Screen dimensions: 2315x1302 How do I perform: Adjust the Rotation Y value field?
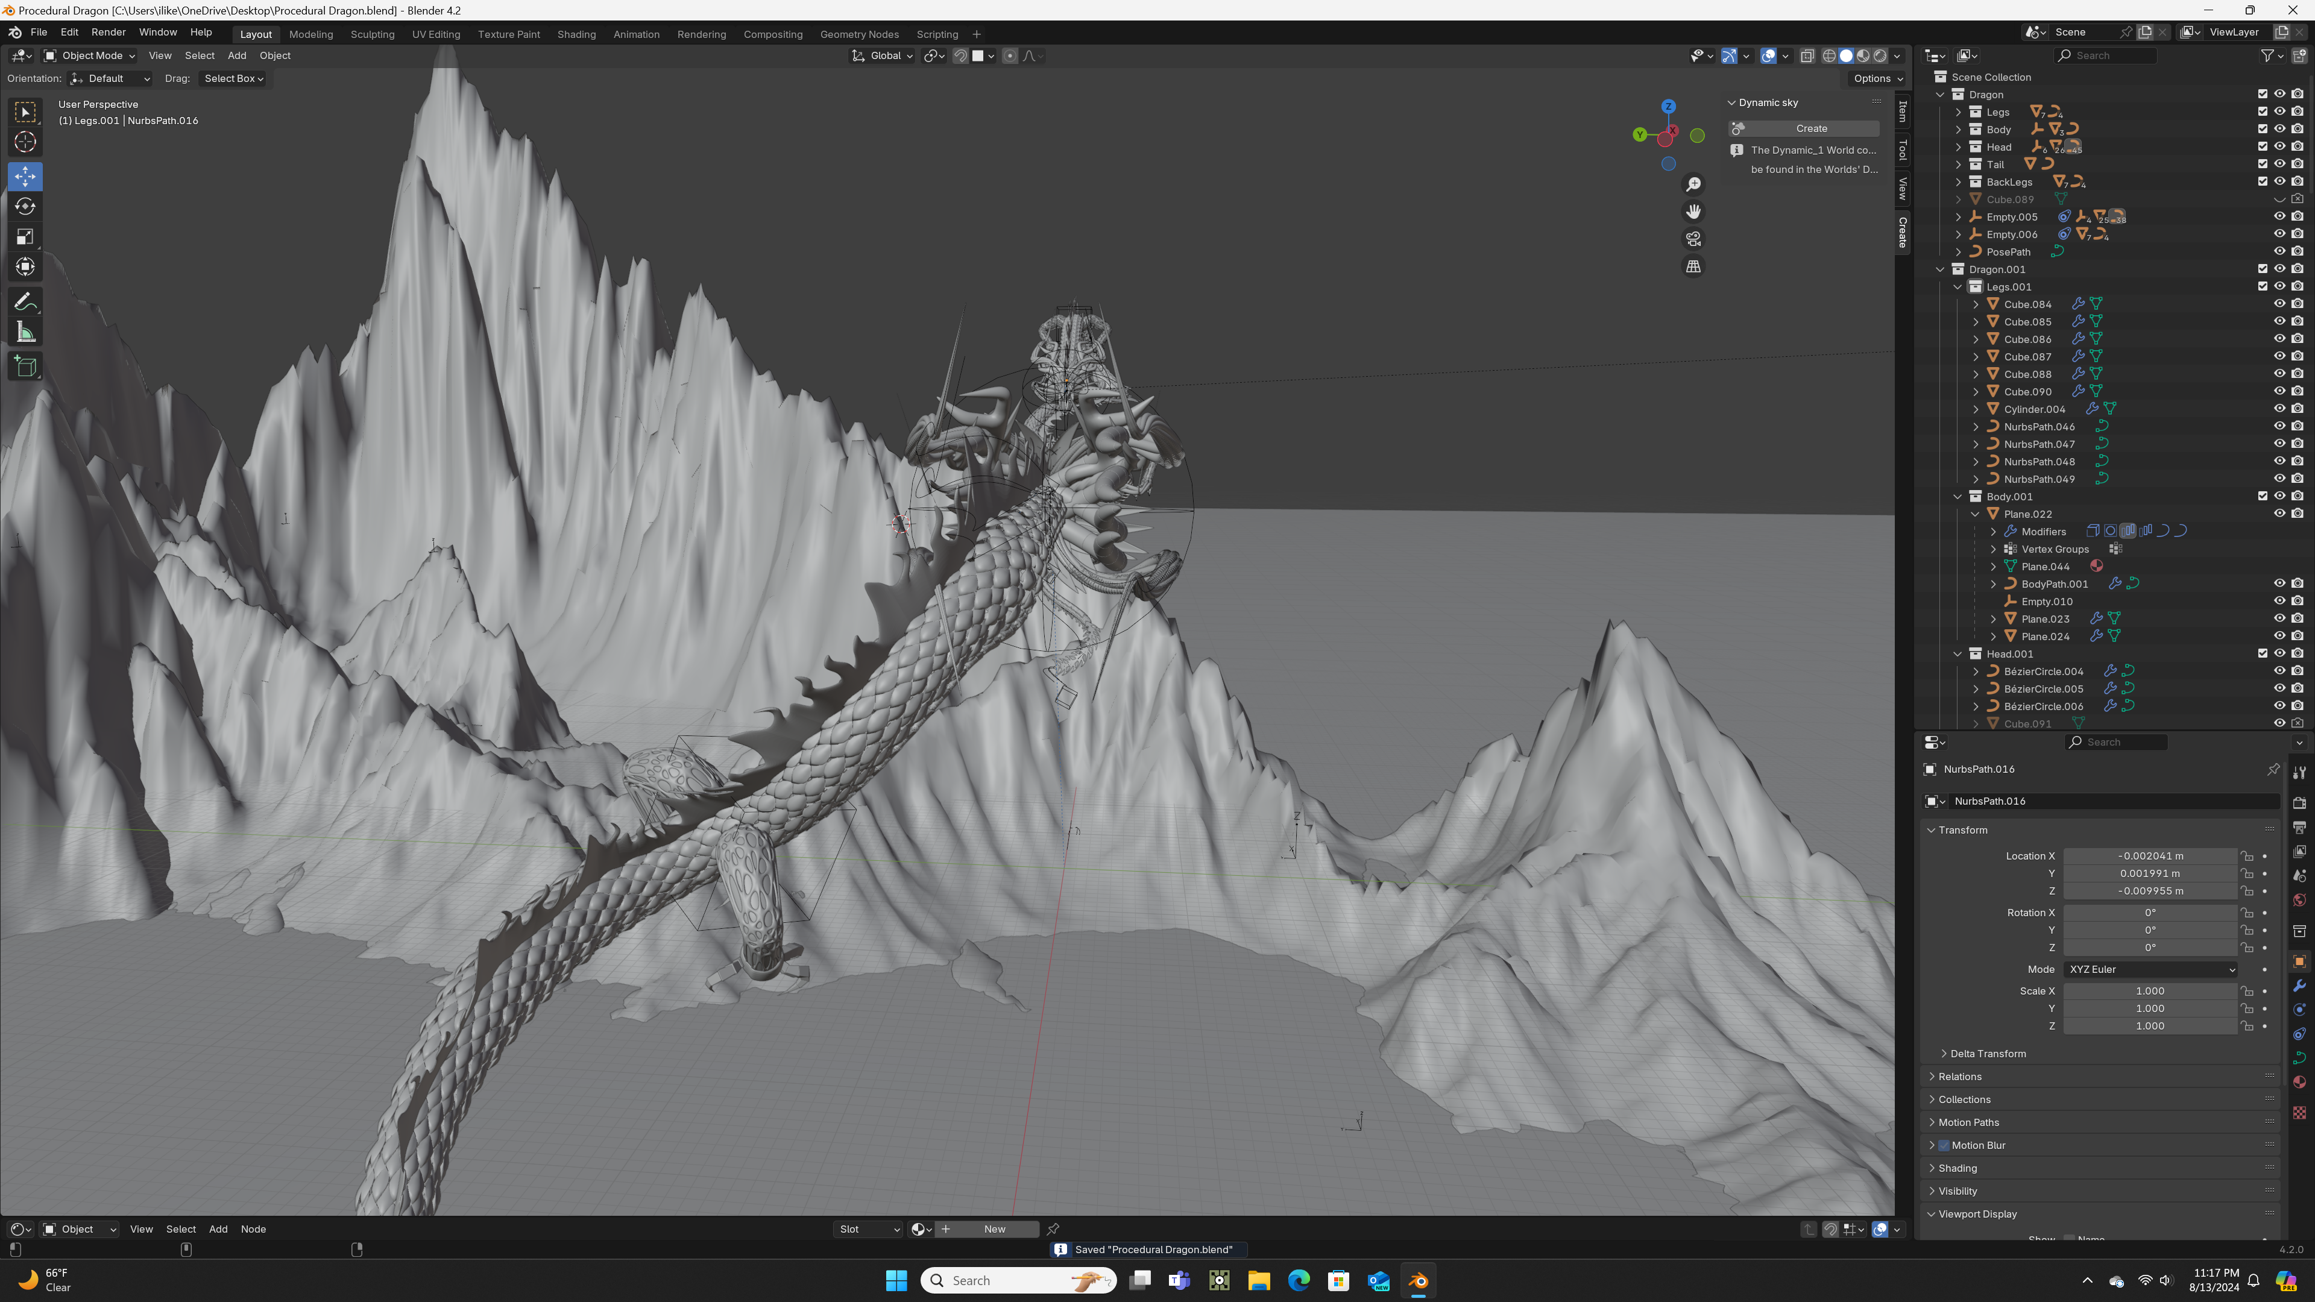coord(2150,930)
